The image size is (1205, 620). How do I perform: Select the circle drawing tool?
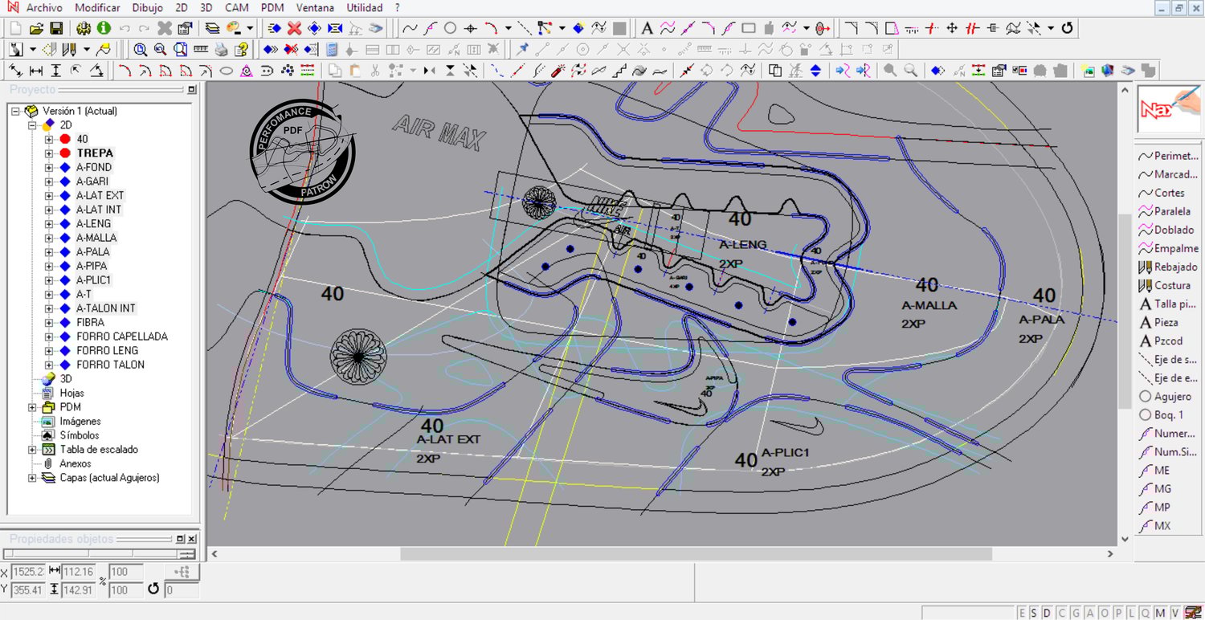[451, 28]
